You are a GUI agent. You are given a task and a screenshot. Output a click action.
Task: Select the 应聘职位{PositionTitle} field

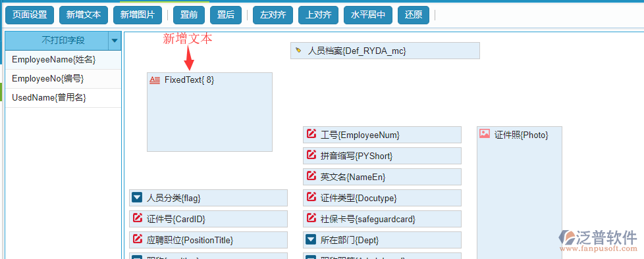click(208, 240)
